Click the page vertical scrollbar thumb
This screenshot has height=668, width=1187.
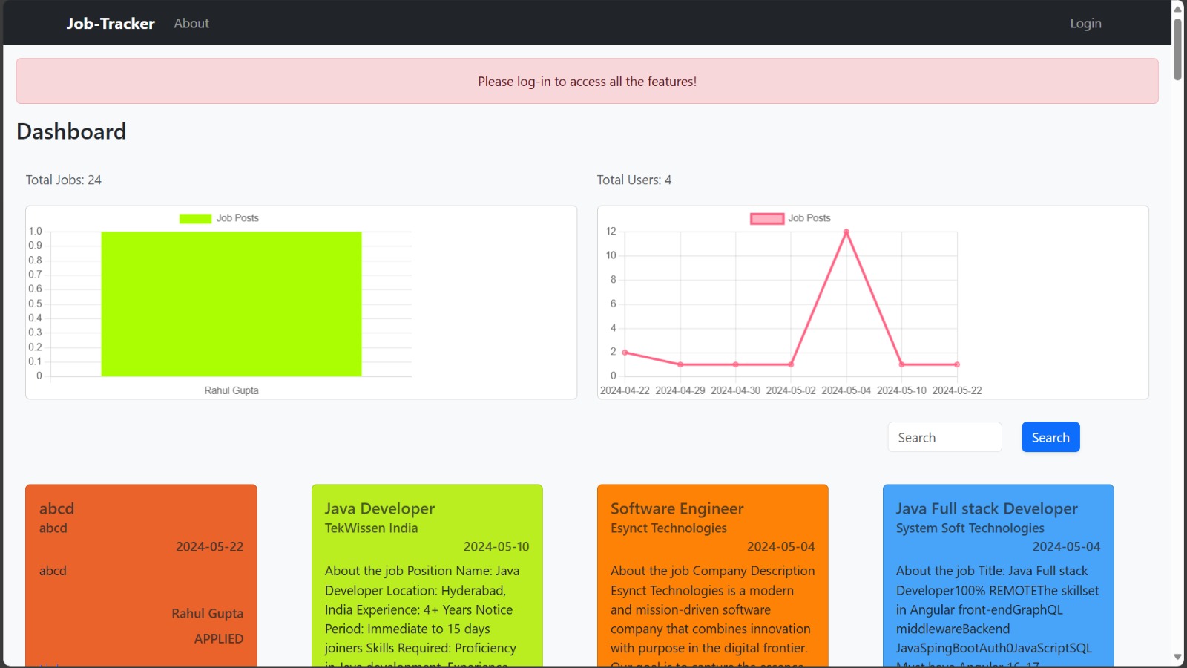coord(1177,48)
